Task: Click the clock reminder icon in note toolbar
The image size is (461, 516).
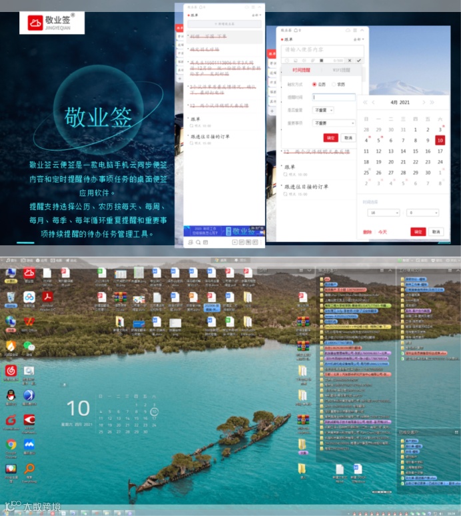Action: coord(287,61)
